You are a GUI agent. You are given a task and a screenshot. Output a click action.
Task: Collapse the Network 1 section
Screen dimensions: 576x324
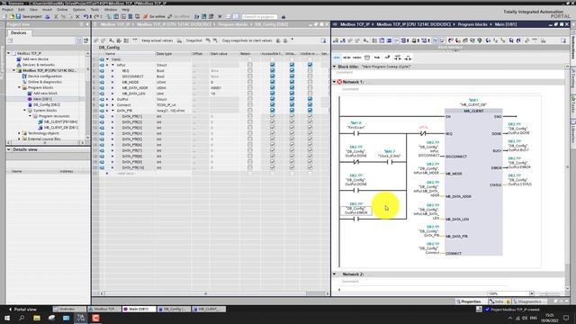click(334, 82)
